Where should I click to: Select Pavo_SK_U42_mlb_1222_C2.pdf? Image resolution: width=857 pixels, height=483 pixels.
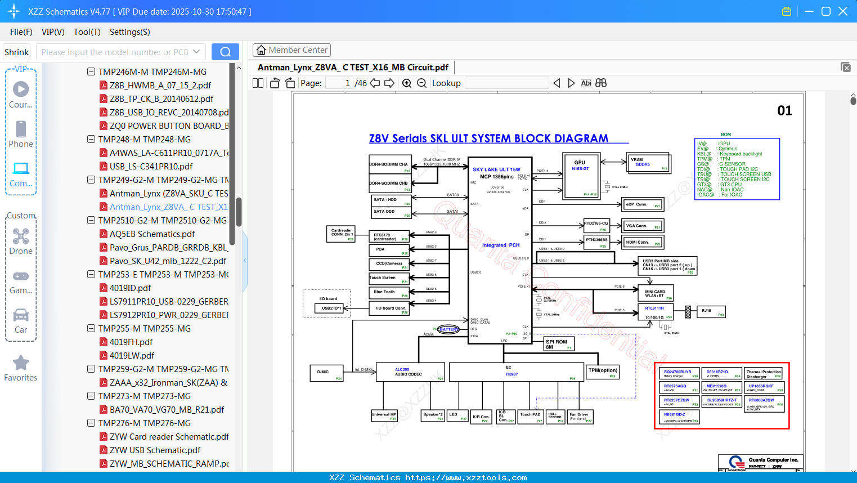[x=168, y=261]
